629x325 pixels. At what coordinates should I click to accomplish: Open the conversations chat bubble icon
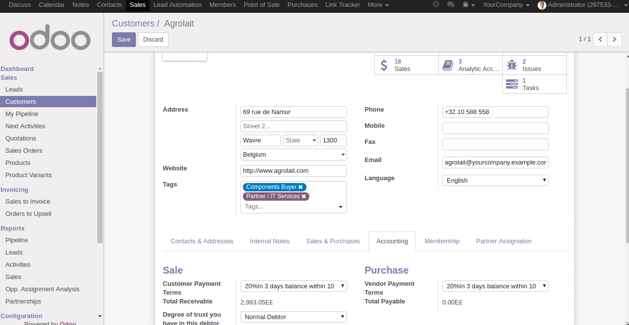point(451,4)
